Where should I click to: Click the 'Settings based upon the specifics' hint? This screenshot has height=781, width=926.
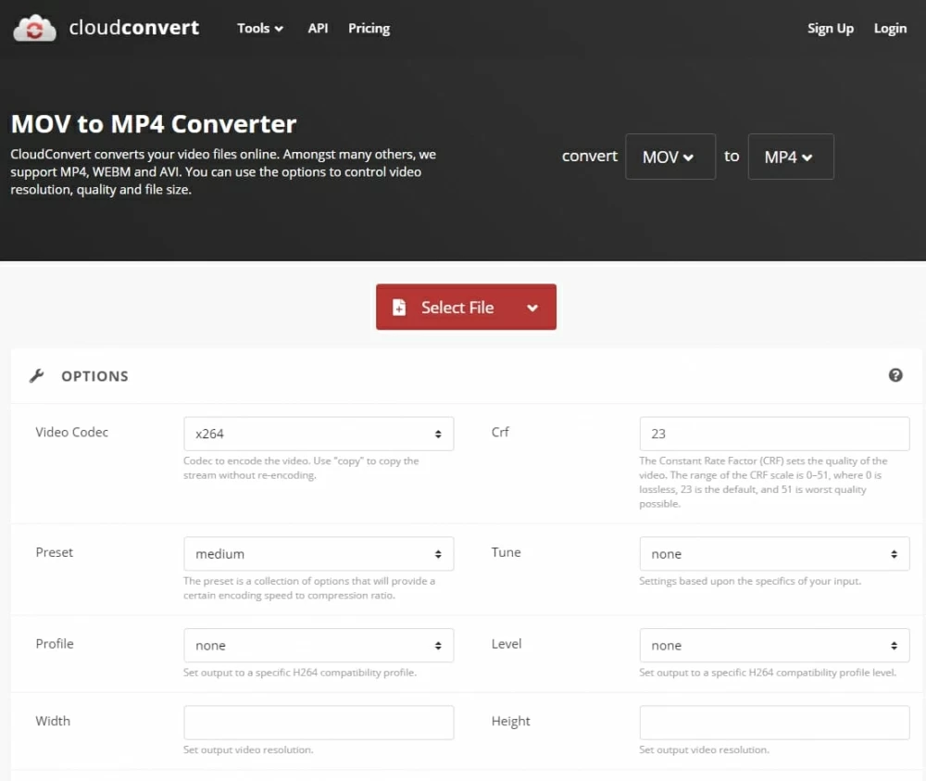pos(750,581)
